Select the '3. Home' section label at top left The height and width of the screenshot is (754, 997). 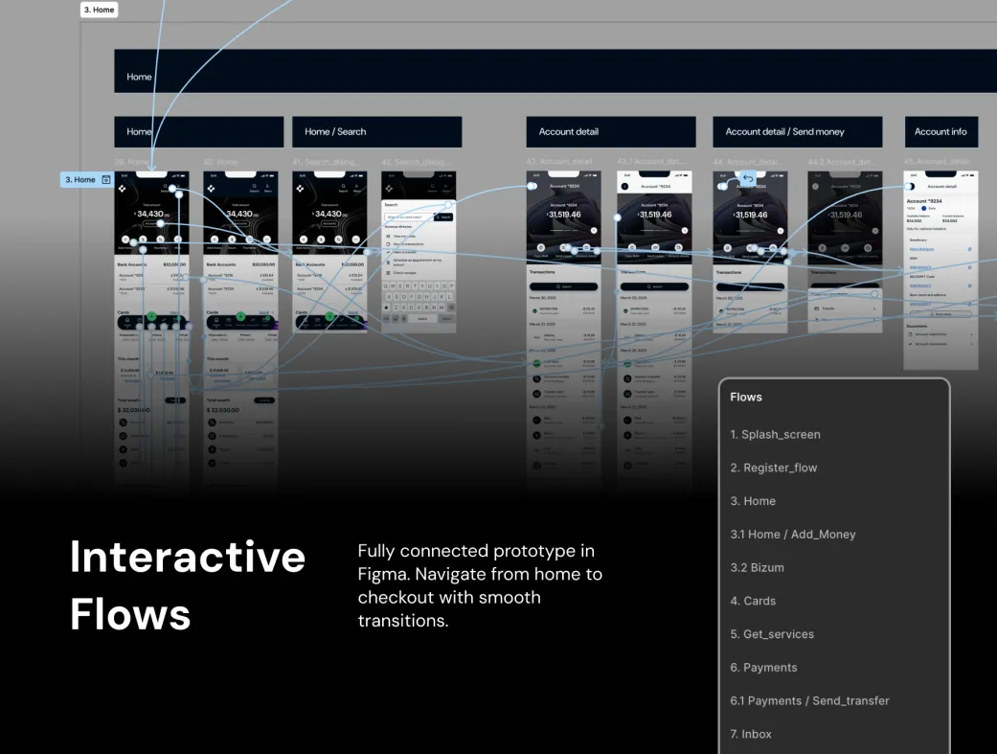point(99,10)
